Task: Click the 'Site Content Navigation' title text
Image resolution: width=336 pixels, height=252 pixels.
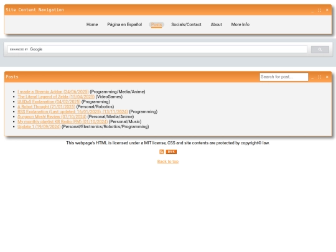Action: [35, 10]
